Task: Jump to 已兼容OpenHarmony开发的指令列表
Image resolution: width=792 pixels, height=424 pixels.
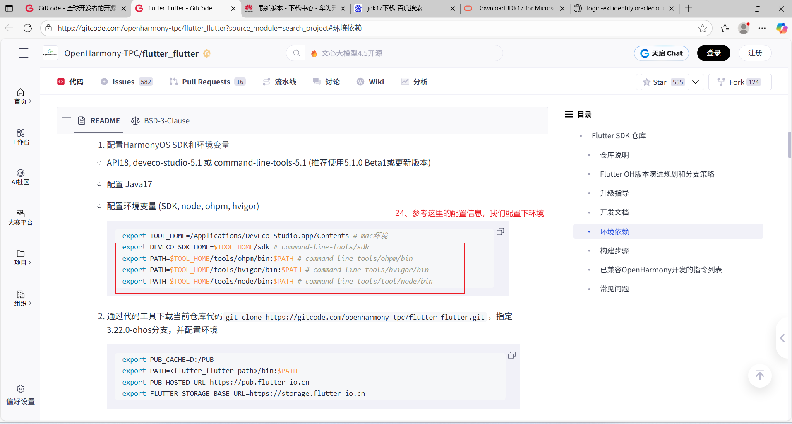Action: tap(661, 270)
